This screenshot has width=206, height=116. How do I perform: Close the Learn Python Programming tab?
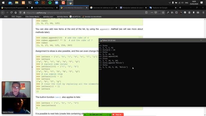[57, 8]
